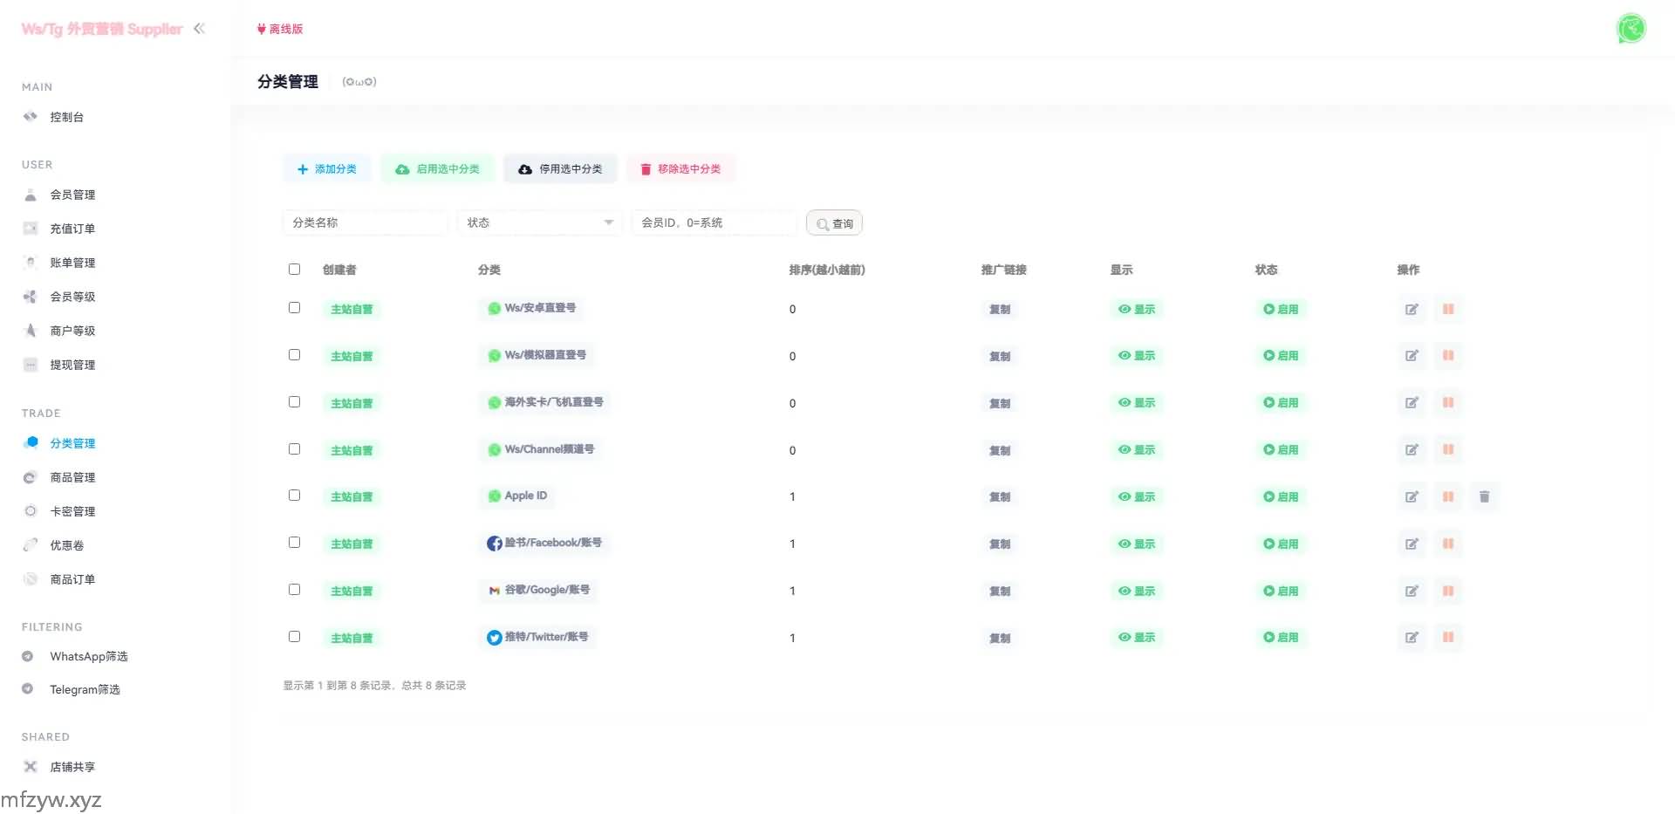Click edit icon for Ws/安卓直登号 row

(1411, 309)
